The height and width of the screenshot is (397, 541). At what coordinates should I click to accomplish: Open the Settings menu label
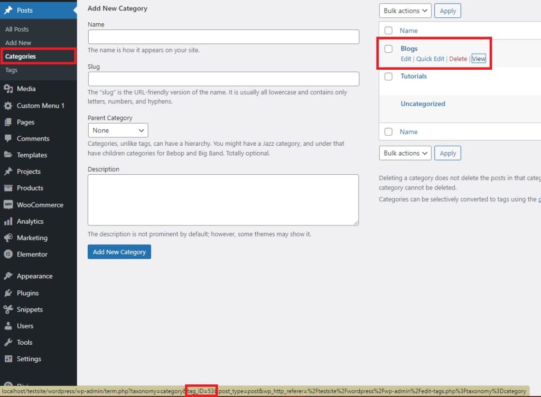[29, 359]
